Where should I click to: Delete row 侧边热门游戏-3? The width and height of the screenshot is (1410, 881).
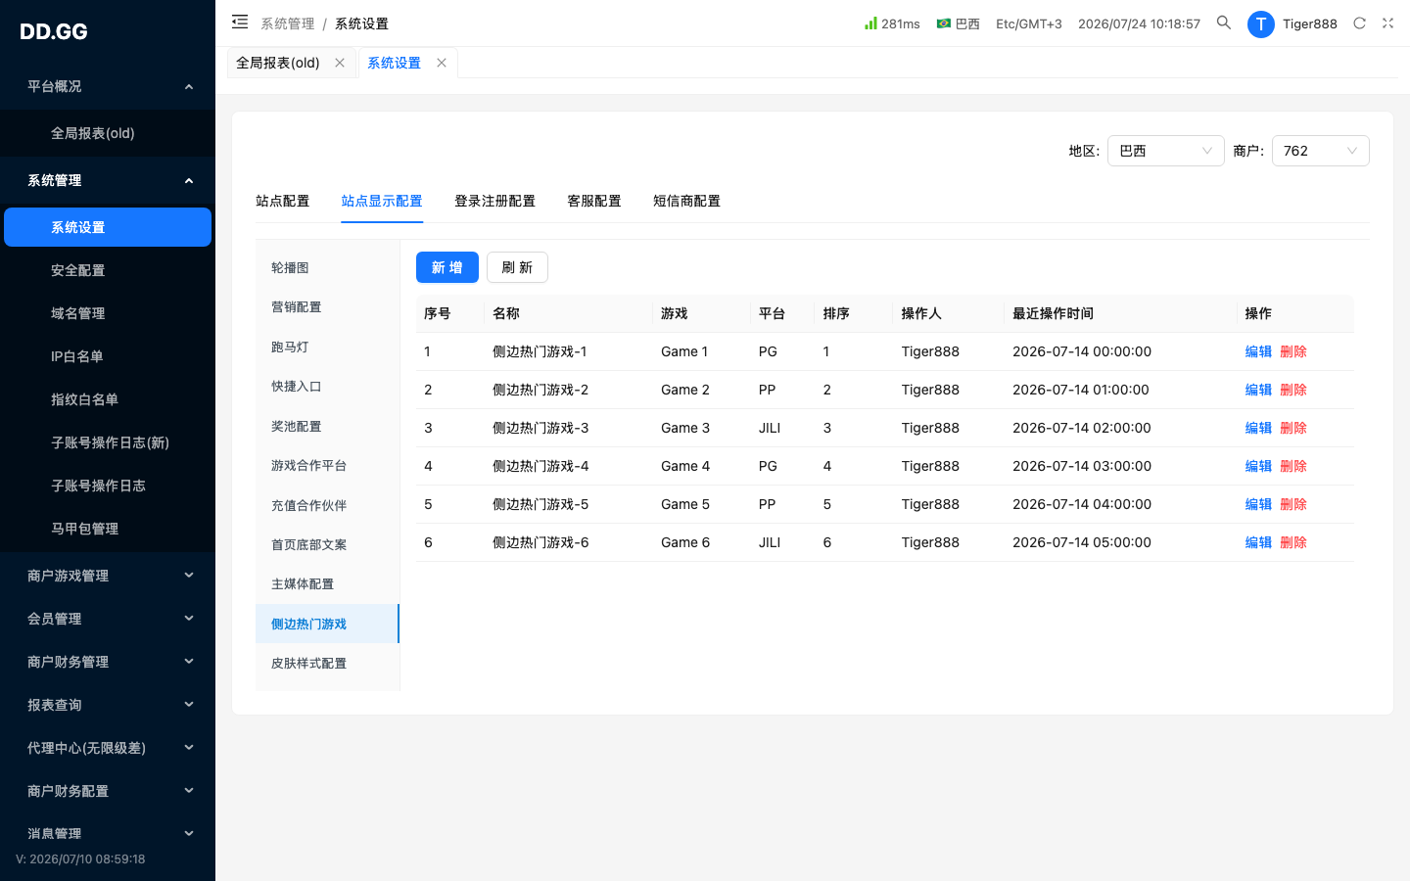(1293, 428)
